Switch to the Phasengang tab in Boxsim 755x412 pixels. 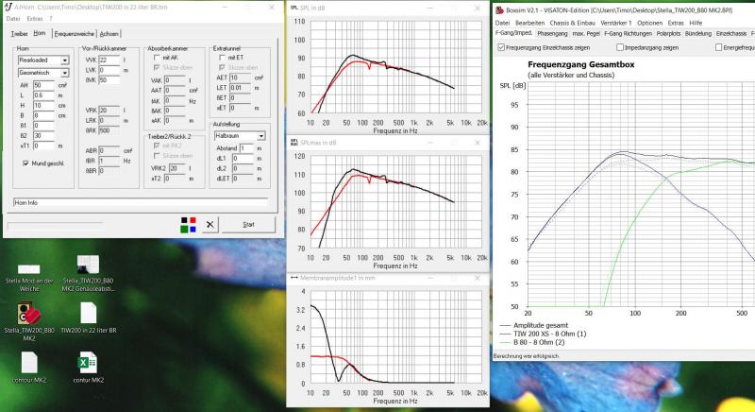552,34
